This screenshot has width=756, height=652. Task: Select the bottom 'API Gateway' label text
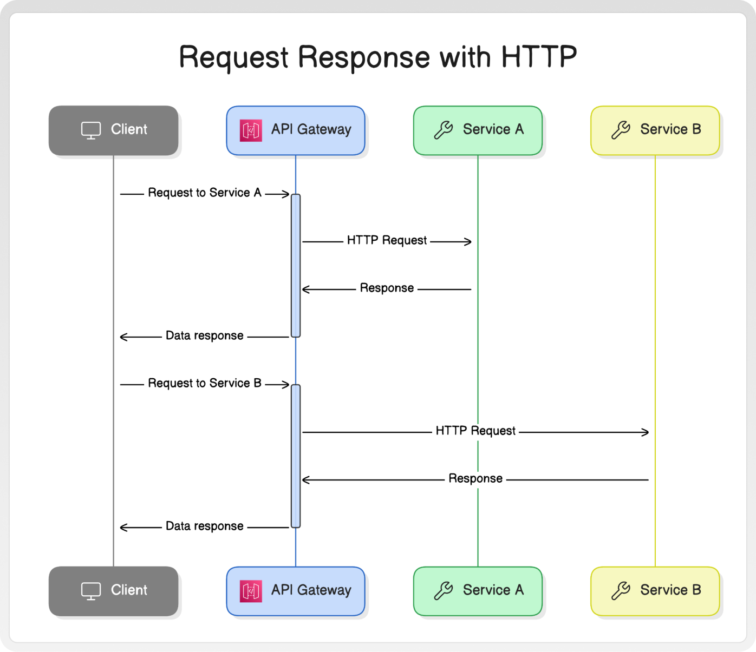[x=311, y=590]
